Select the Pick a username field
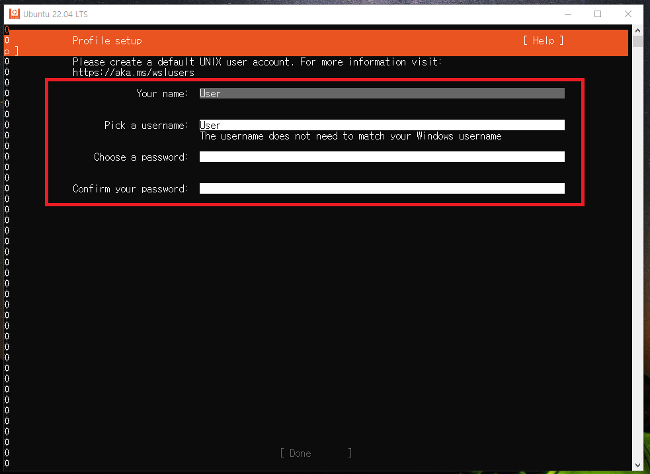The height and width of the screenshot is (474, 650). click(382, 125)
